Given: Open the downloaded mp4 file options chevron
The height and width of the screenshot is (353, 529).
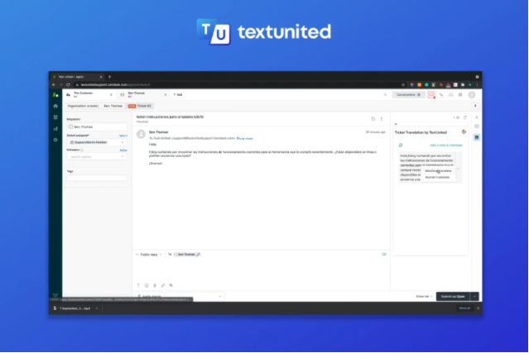Looking at the screenshot, I should (x=97, y=308).
